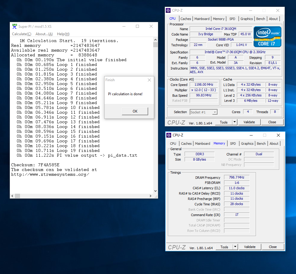Expand Tools dropdown arrow in top CPU-Z window
The image size is (296, 274).
tap(234, 122)
